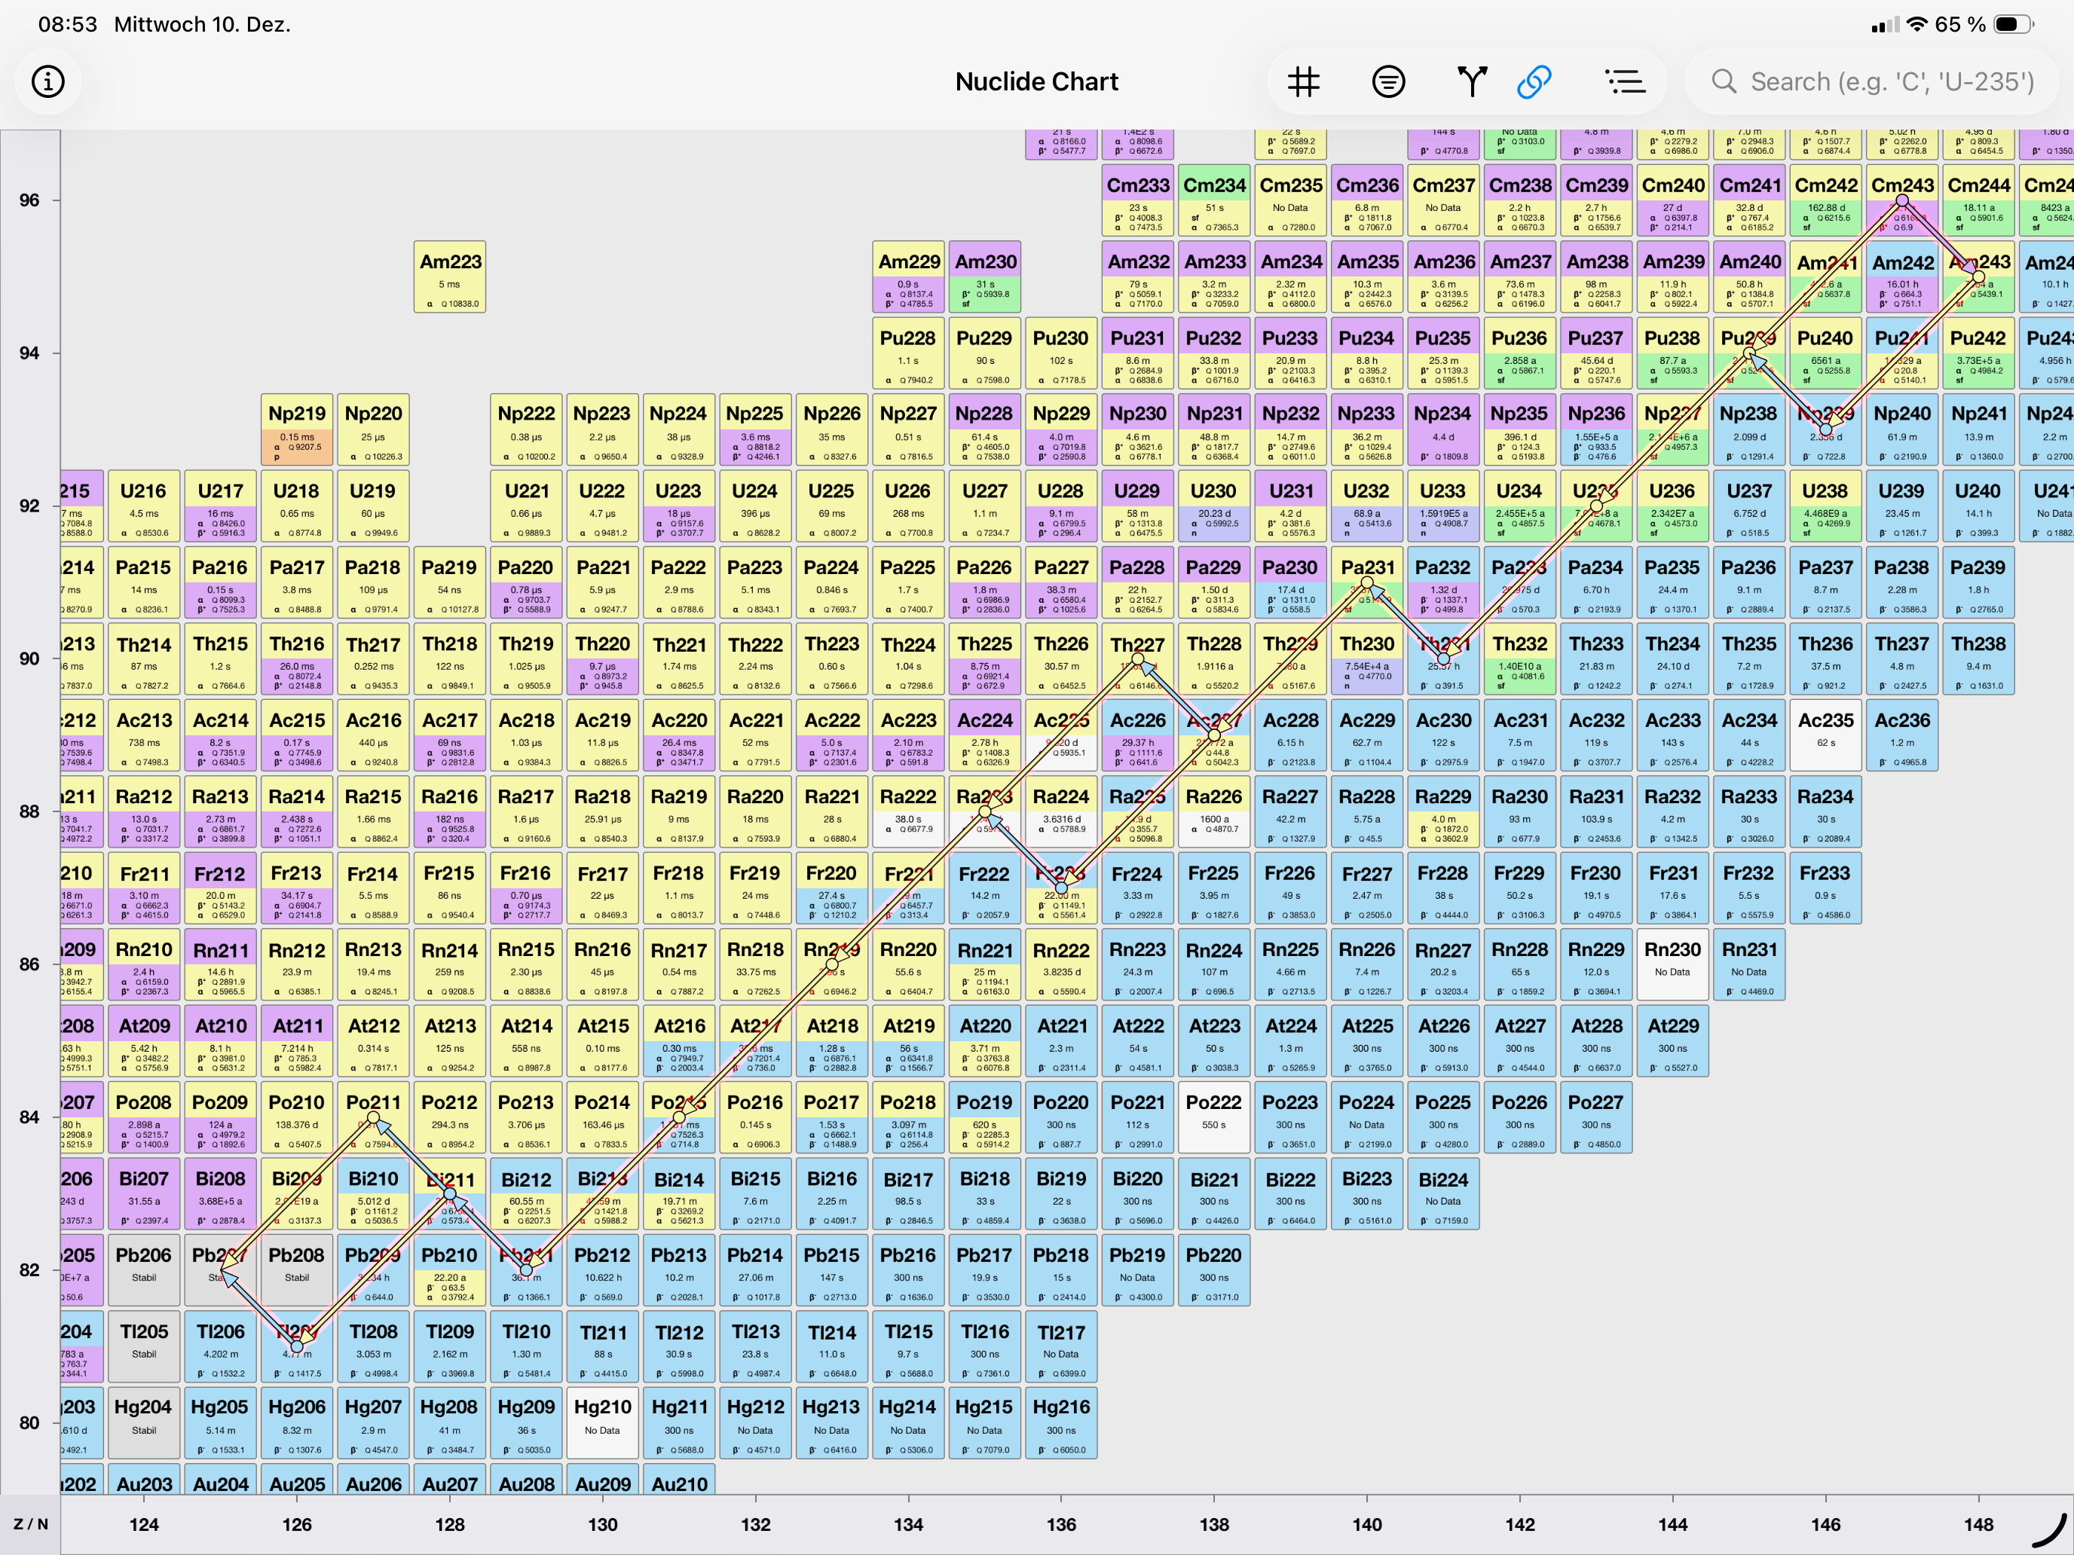Select the Po222 nuclide cell

tap(1214, 1117)
